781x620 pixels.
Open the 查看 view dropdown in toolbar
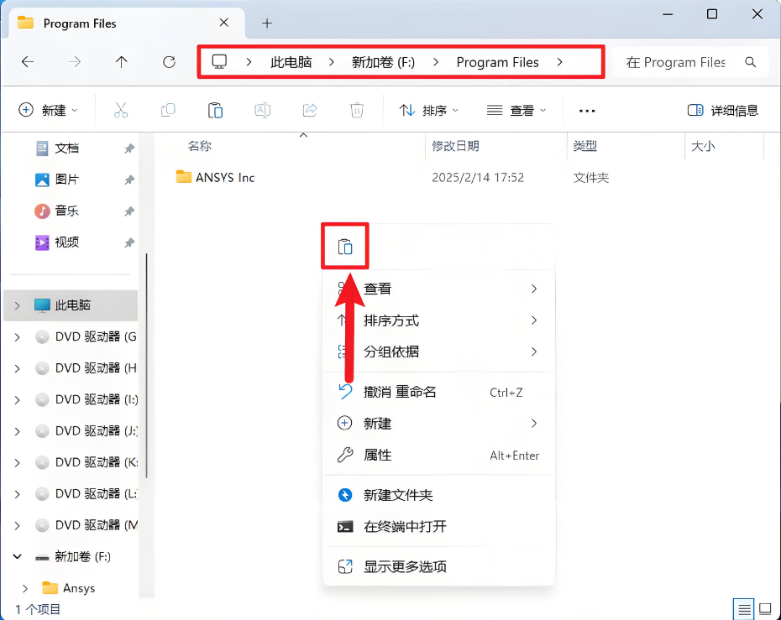tap(516, 110)
